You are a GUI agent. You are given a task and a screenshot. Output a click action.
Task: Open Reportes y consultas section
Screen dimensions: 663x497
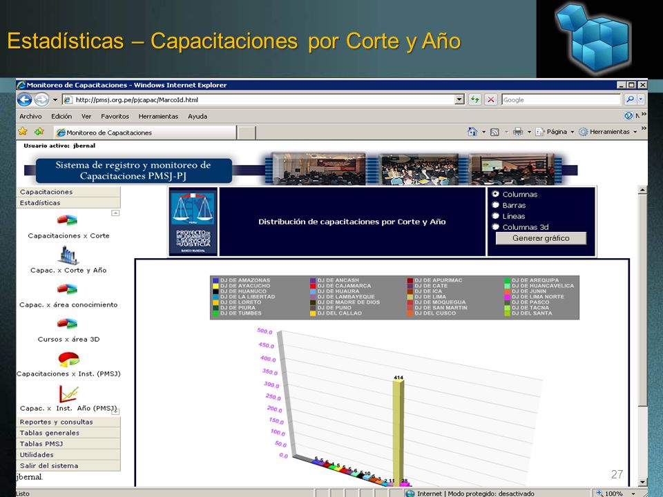coord(68,422)
